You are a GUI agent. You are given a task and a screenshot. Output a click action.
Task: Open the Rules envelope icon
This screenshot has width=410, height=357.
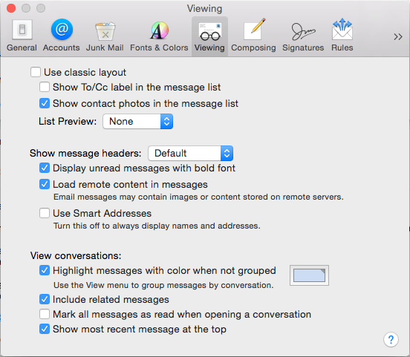click(342, 29)
